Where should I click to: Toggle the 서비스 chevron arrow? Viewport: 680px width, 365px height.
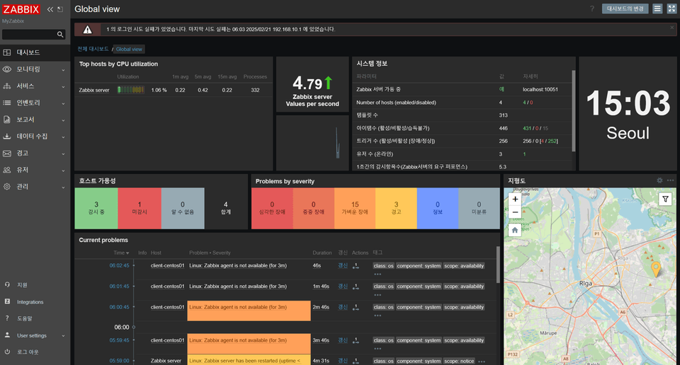tap(63, 86)
